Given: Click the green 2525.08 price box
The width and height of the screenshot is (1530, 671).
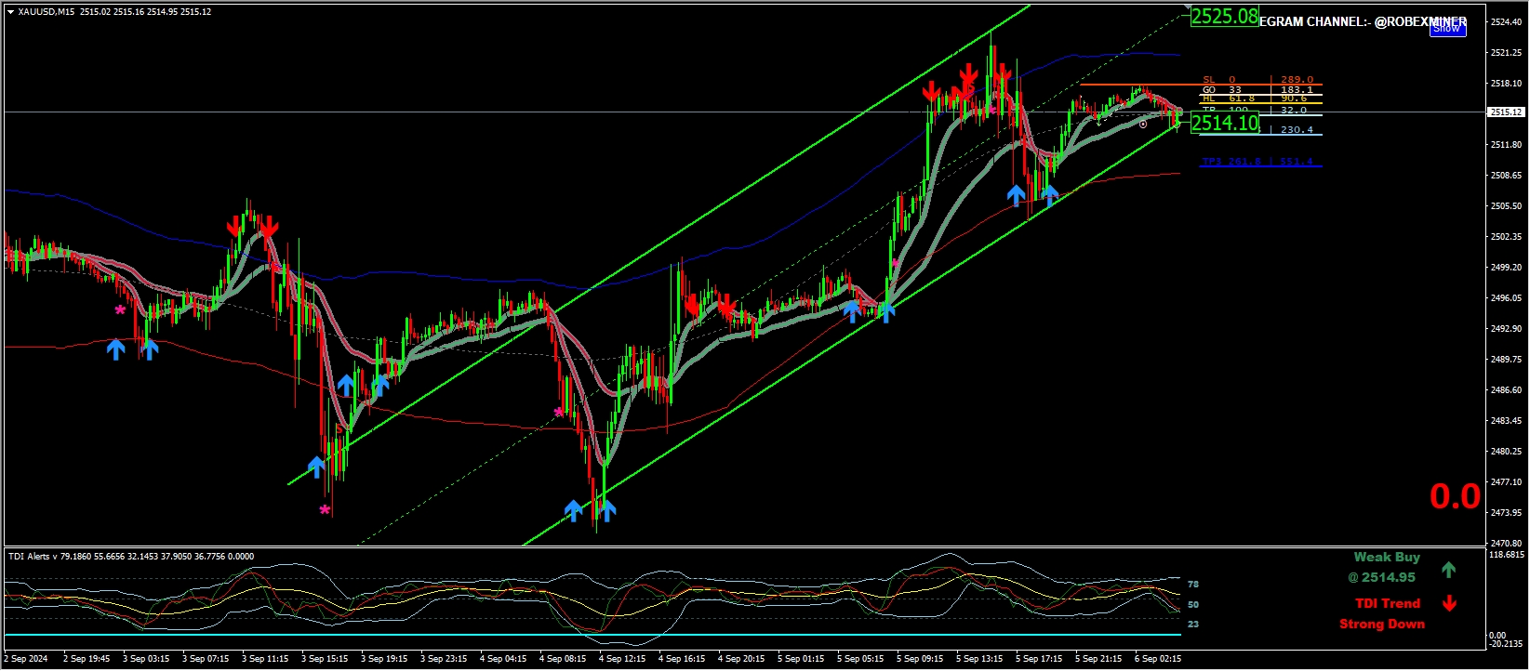Looking at the screenshot, I should click(x=1225, y=16).
